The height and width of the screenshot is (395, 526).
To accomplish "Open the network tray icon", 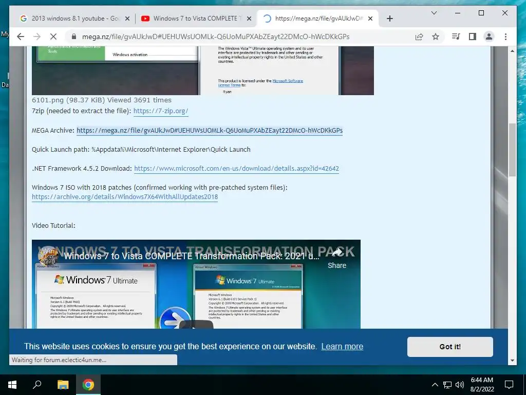I will tap(447, 385).
